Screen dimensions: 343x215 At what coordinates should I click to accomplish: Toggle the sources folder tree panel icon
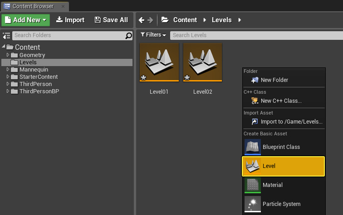coord(6,36)
